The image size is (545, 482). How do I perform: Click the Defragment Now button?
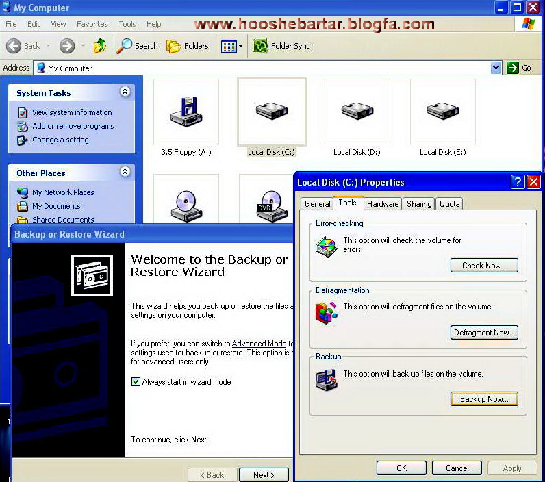pyautogui.click(x=483, y=333)
